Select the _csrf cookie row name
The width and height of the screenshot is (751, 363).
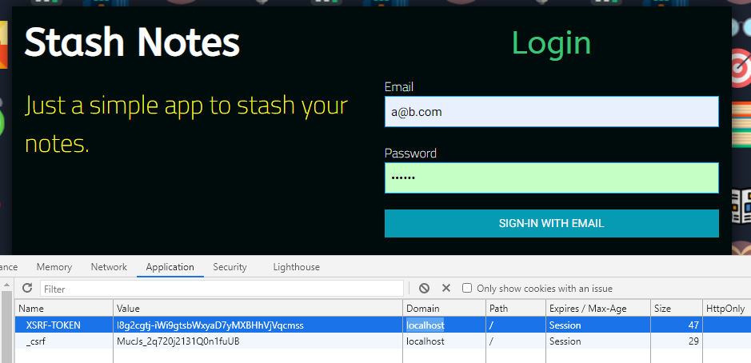[36, 341]
